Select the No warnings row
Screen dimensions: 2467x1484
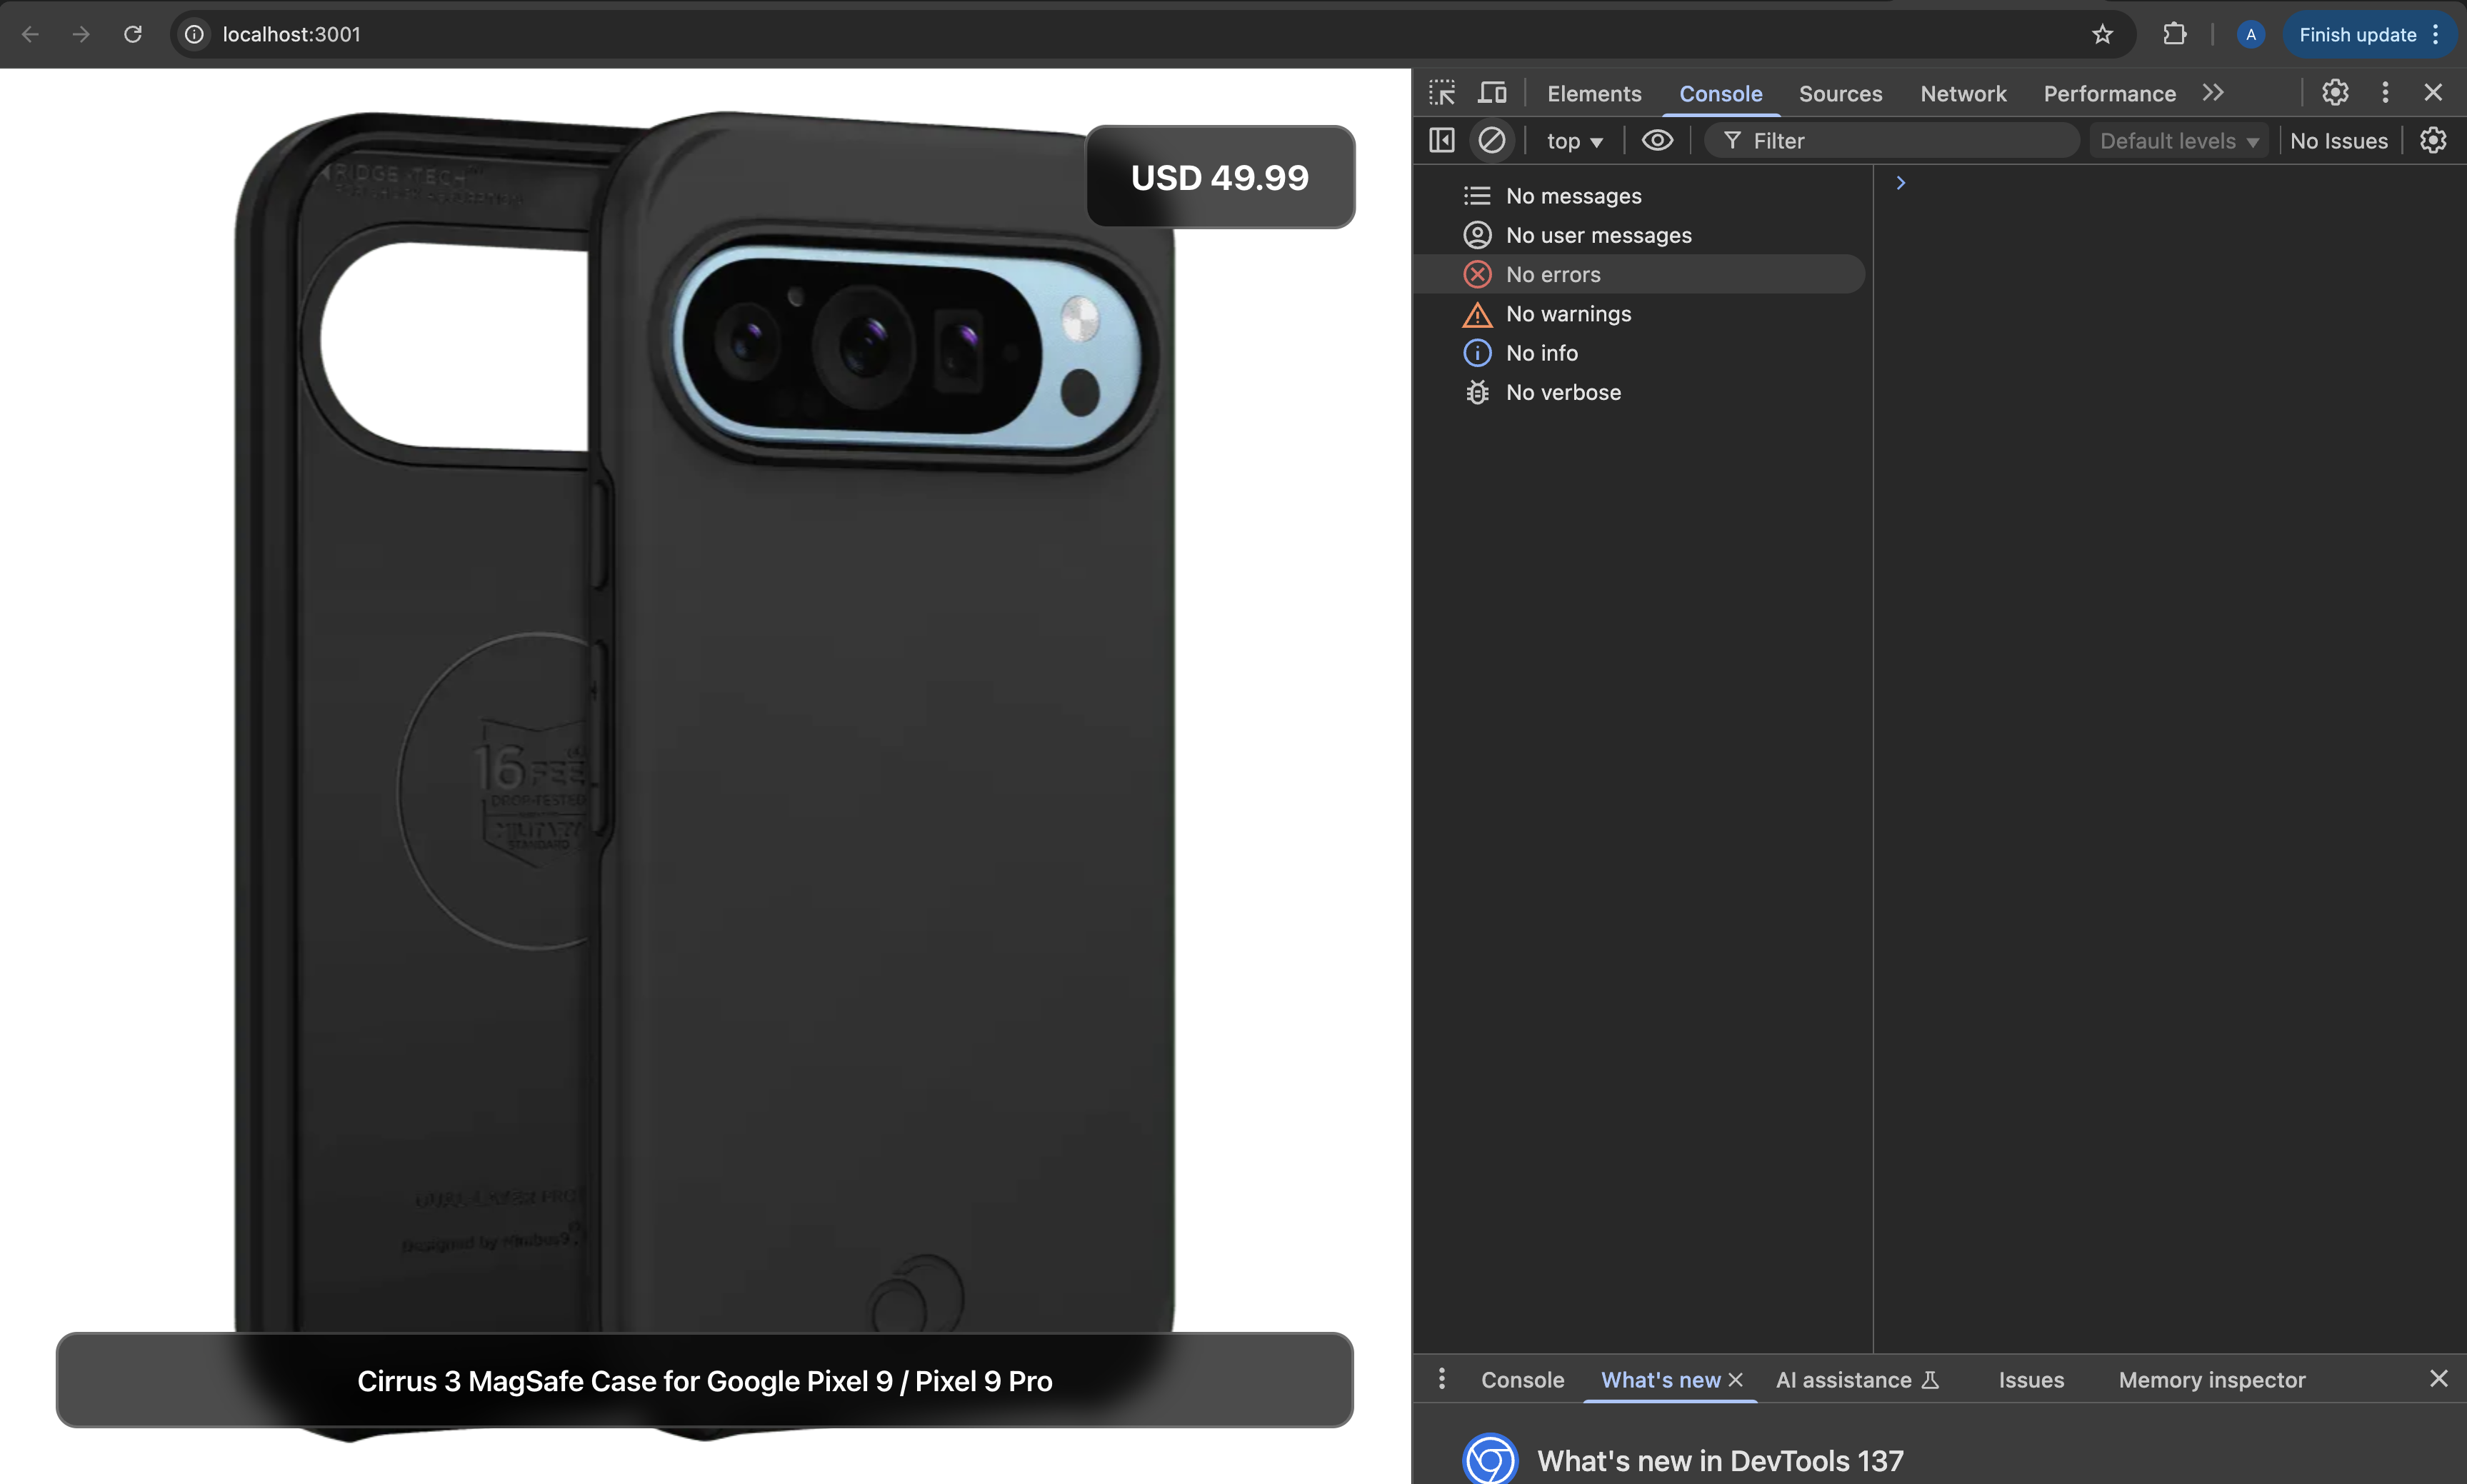pos(1640,314)
